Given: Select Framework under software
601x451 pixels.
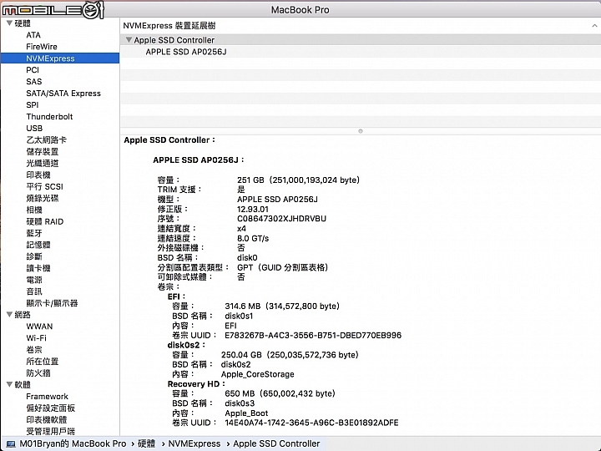Looking at the screenshot, I should (47, 397).
